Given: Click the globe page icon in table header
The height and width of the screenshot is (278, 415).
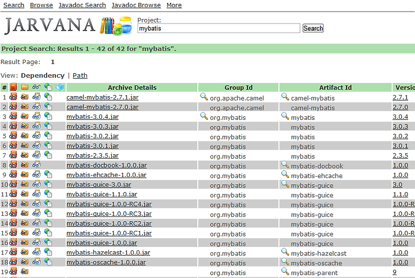Looking at the screenshot, I should pyautogui.click(x=48, y=87).
